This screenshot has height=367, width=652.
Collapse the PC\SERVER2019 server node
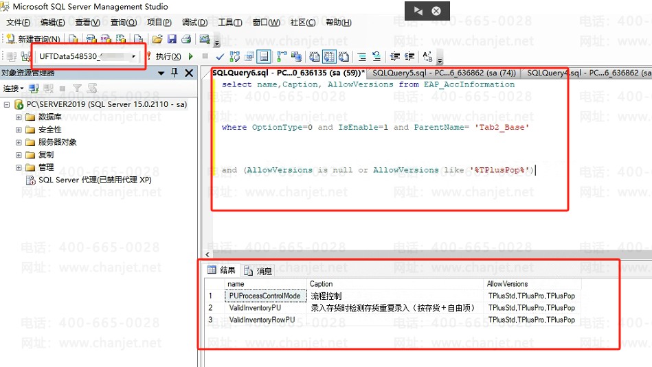click(7, 105)
